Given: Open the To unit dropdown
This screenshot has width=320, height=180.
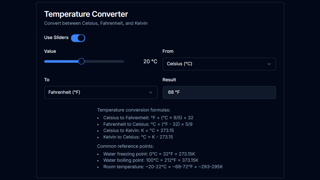Looking at the screenshot, I should tap(101, 92).
